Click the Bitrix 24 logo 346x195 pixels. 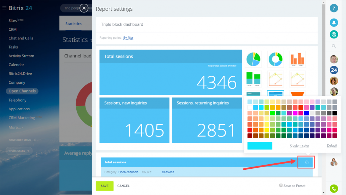[20, 8]
